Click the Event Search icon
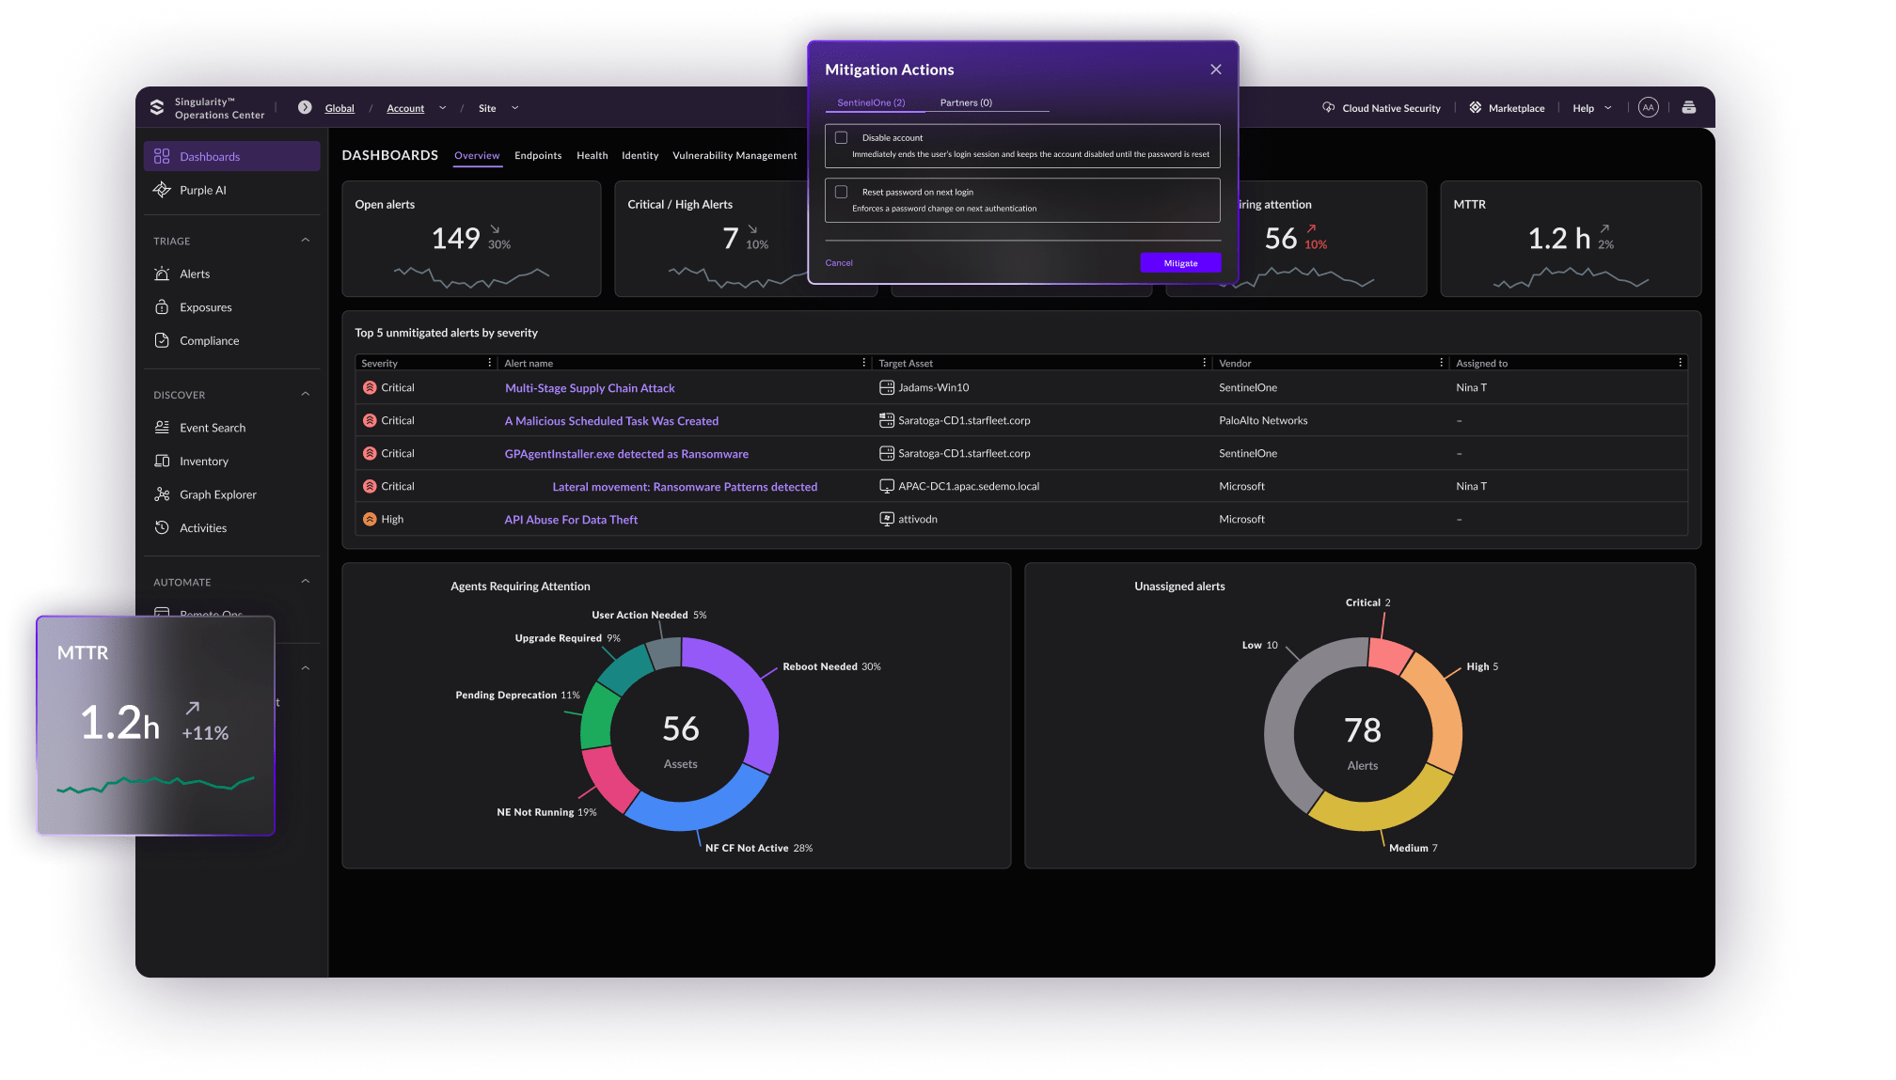Image resolution: width=1896 pixels, height=1080 pixels. (162, 428)
